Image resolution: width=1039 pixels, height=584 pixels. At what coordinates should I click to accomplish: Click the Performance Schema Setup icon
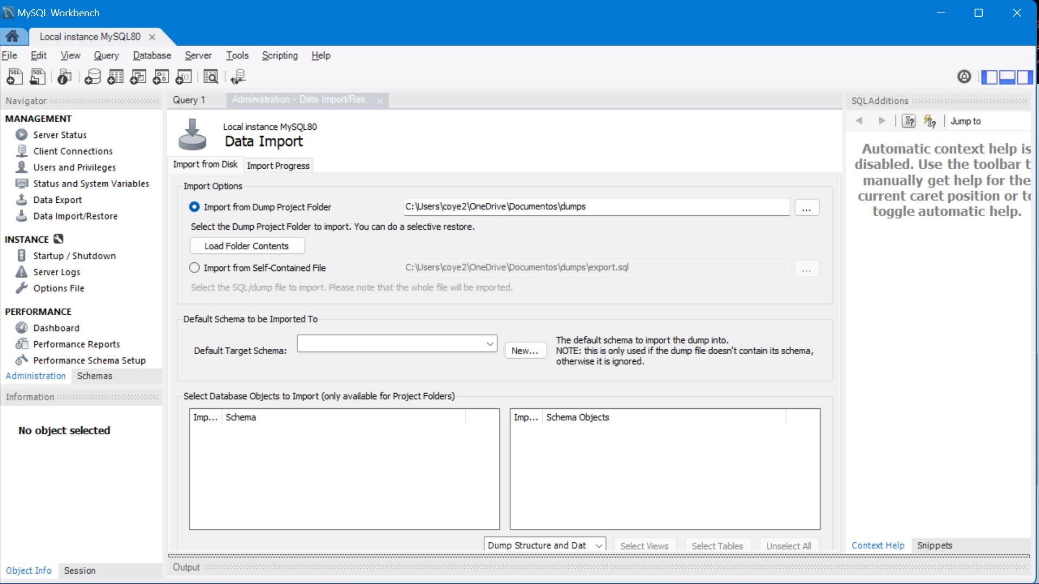21,360
